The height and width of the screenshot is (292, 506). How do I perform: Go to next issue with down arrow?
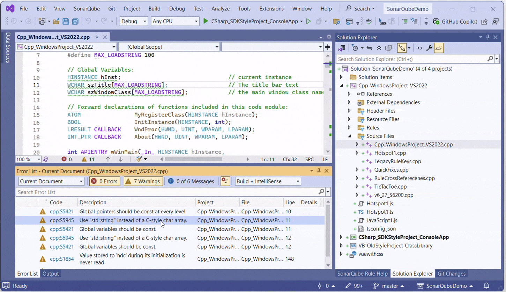[x=121, y=159]
